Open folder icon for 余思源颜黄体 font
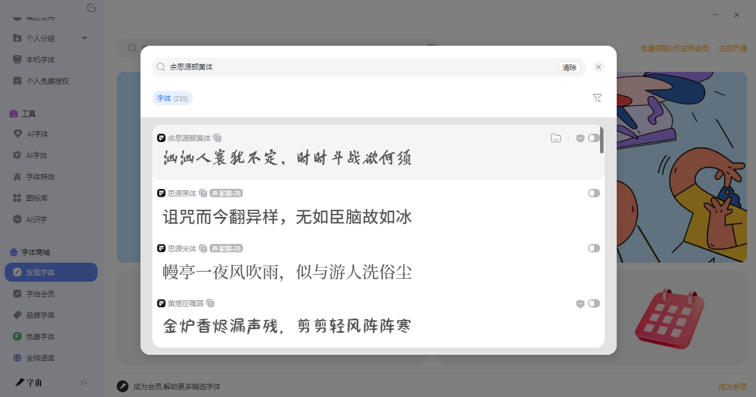The height and width of the screenshot is (397, 756). 555,138
